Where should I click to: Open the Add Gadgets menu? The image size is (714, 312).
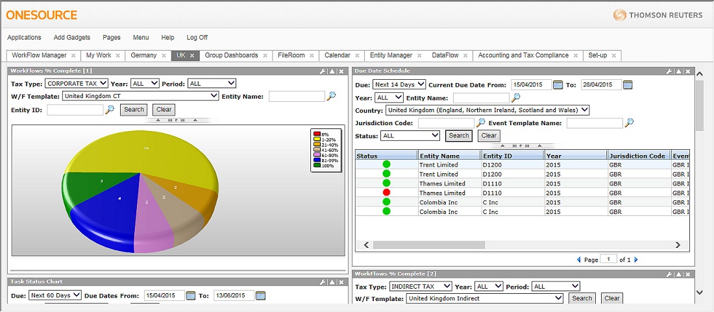coord(72,37)
